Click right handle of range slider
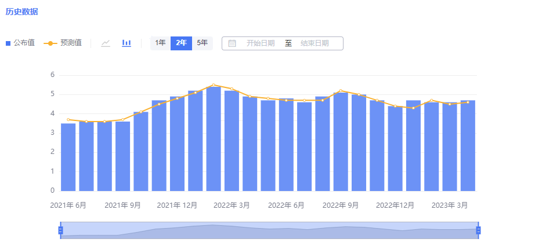Viewport: 535px width, 246px height. click(x=478, y=230)
